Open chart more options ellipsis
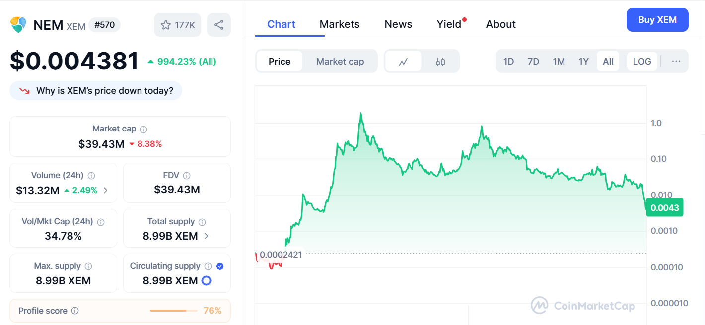The width and height of the screenshot is (705, 325). (x=676, y=61)
